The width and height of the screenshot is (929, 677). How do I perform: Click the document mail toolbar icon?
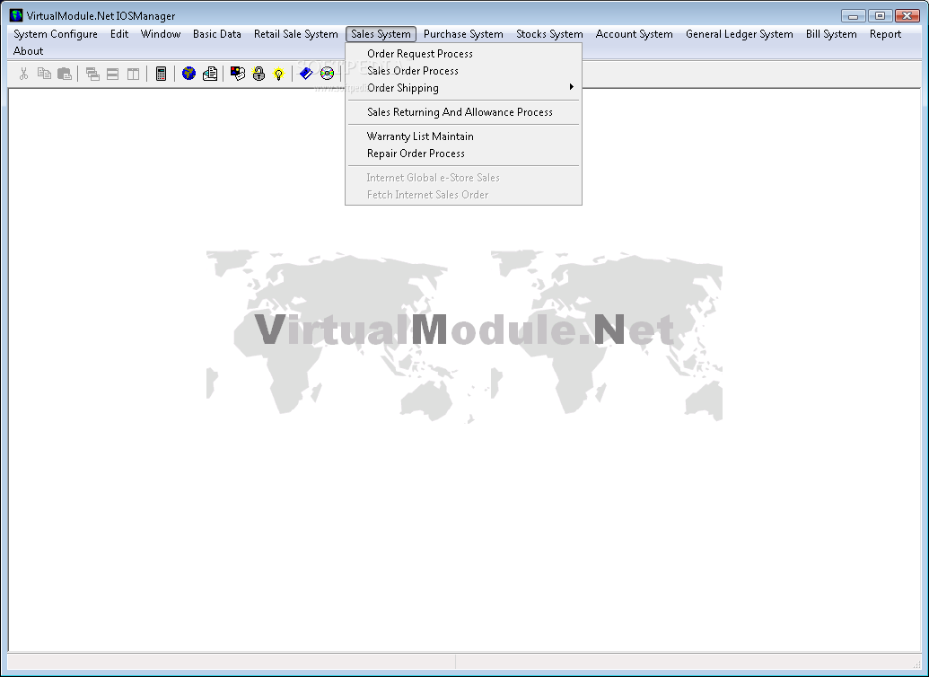click(210, 74)
